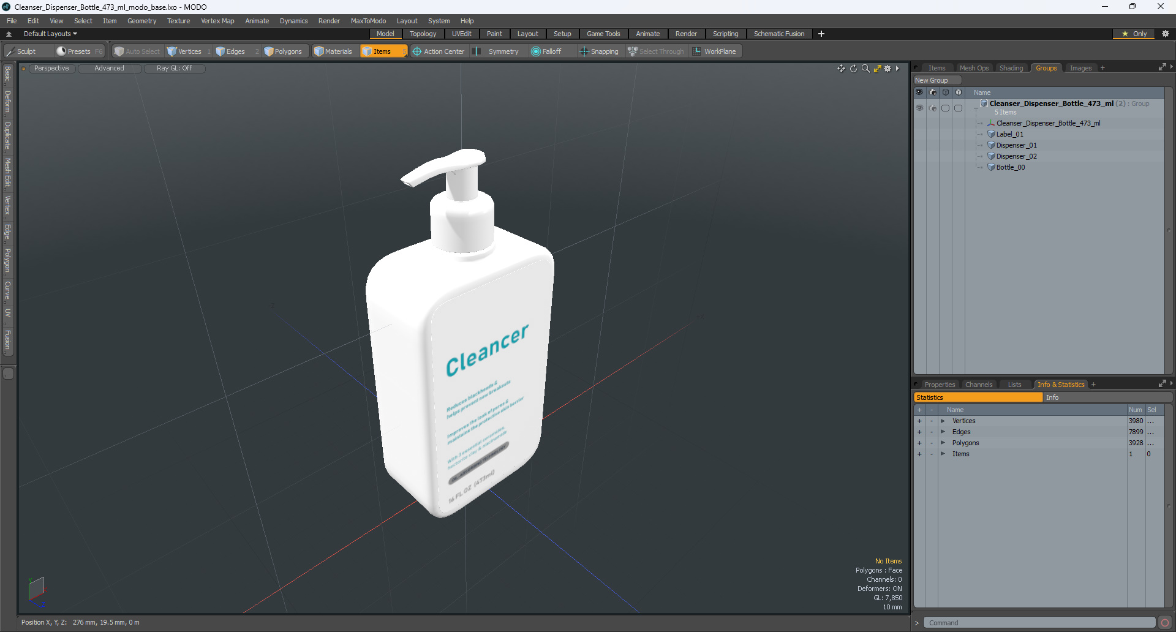Click viewport zoom magnifier icon
1176x632 pixels.
tap(865, 69)
